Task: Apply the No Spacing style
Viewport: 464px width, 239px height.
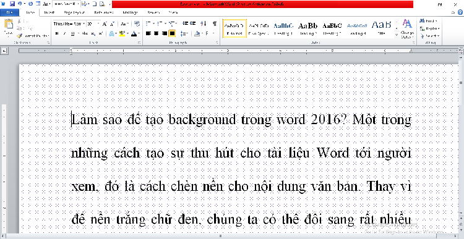Action: [259, 28]
